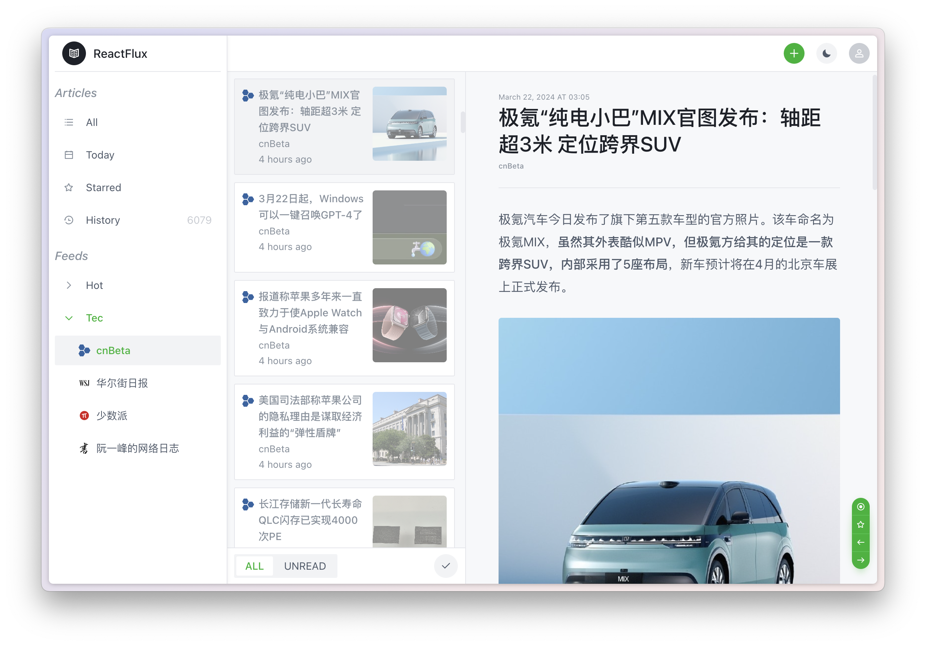Select the ALL filter tab
The width and height of the screenshot is (926, 646).
254,566
